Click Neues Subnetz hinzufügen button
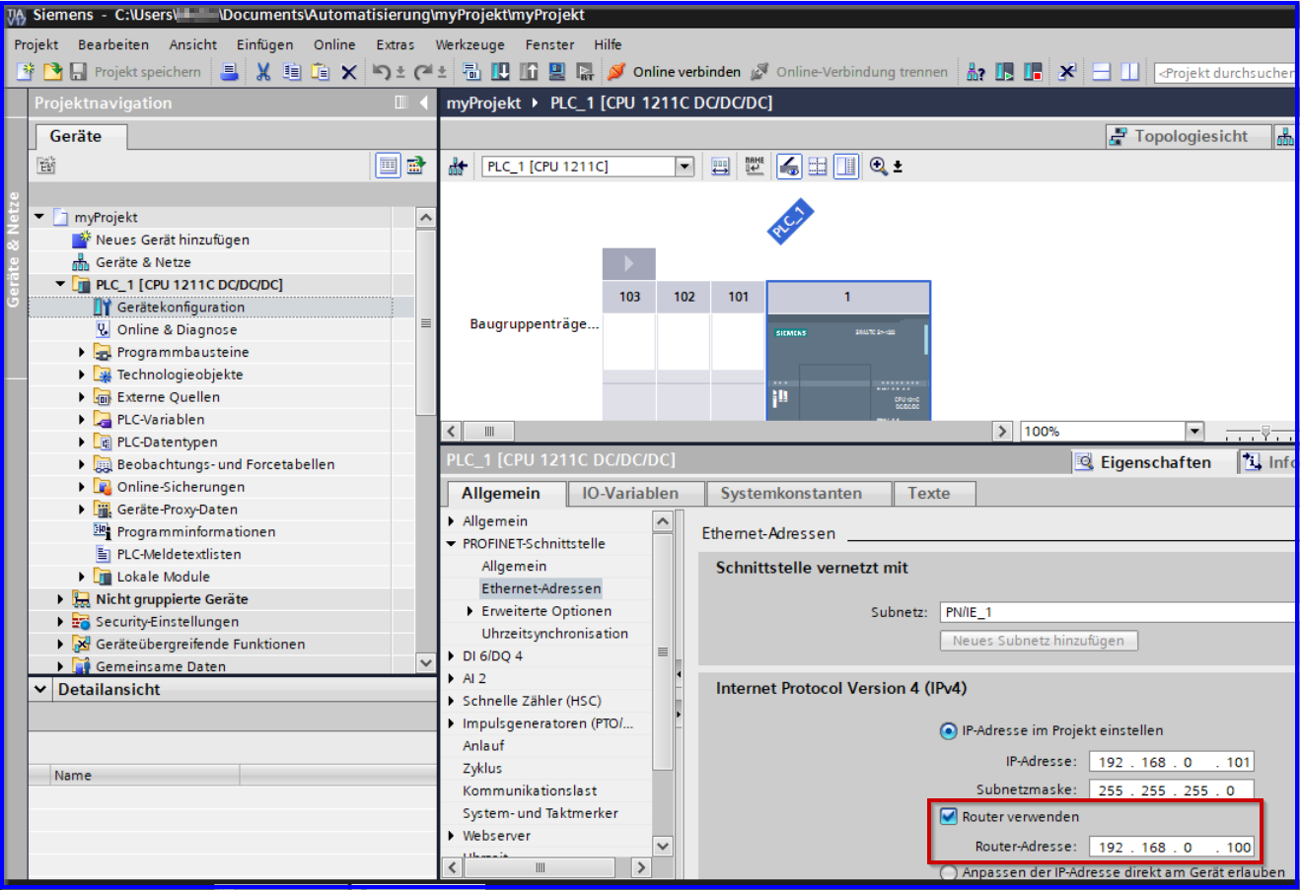The width and height of the screenshot is (1300, 890). tap(1039, 641)
